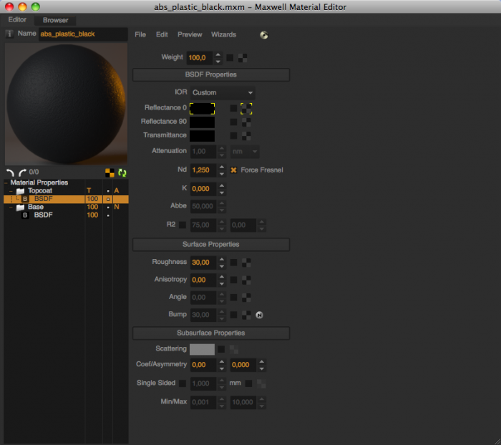Viewport: 501px width, 445px height.
Task: Click the undo arrow icon below the preview
Action: click(10, 172)
